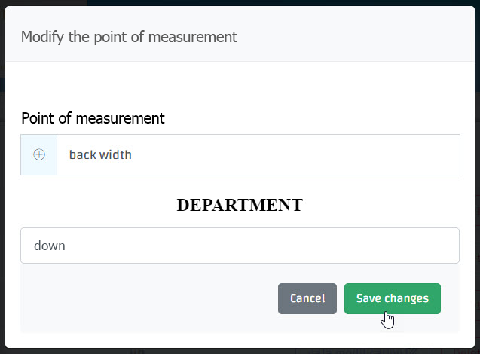
Task: Click the empty right end of back width field
Action: (422, 154)
